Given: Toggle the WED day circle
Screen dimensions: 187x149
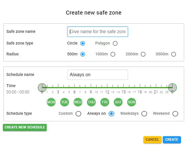Looking at the screenshot, I should click(x=78, y=102).
